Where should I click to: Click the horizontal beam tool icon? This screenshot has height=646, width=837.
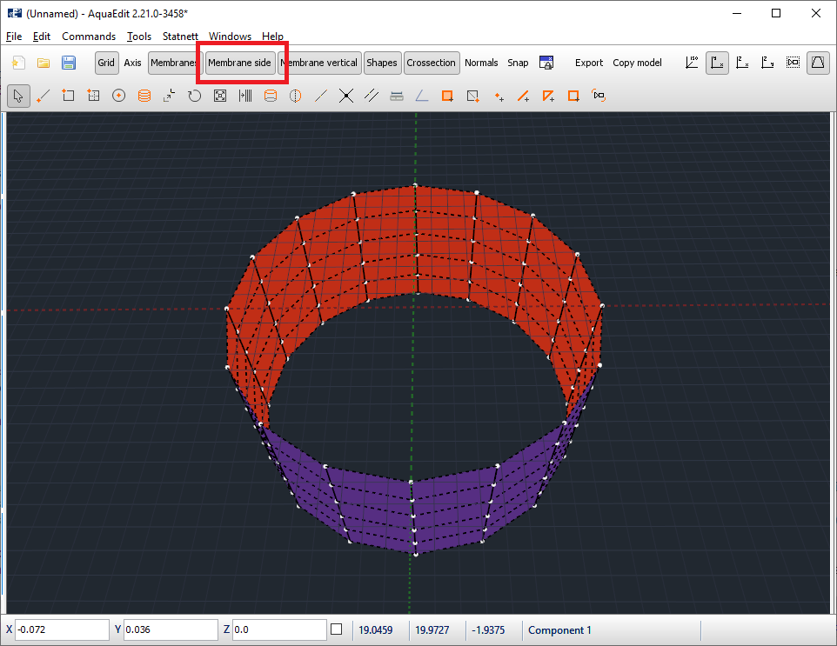(x=397, y=96)
